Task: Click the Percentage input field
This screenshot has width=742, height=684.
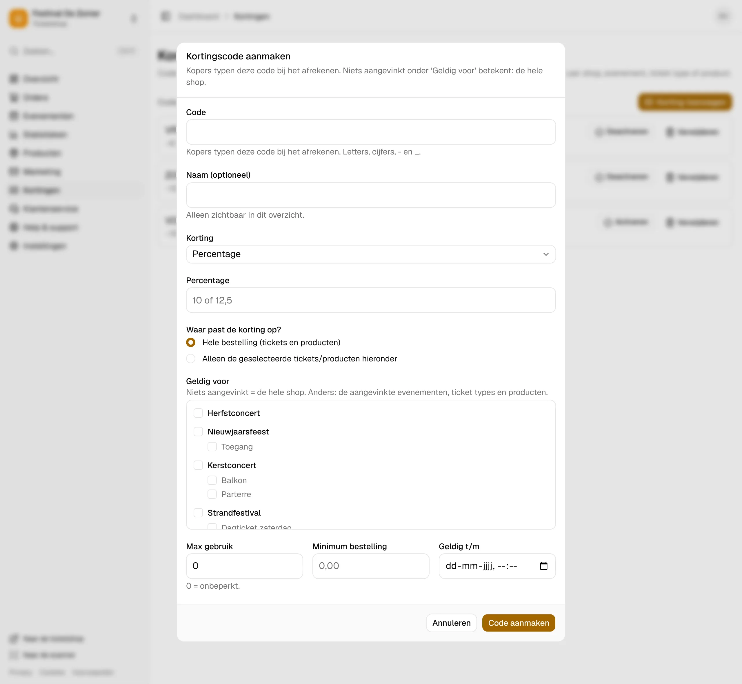Action: pyautogui.click(x=371, y=300)
